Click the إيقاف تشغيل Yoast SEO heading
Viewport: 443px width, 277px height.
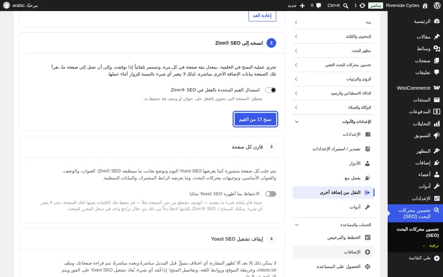pos(237,239)
